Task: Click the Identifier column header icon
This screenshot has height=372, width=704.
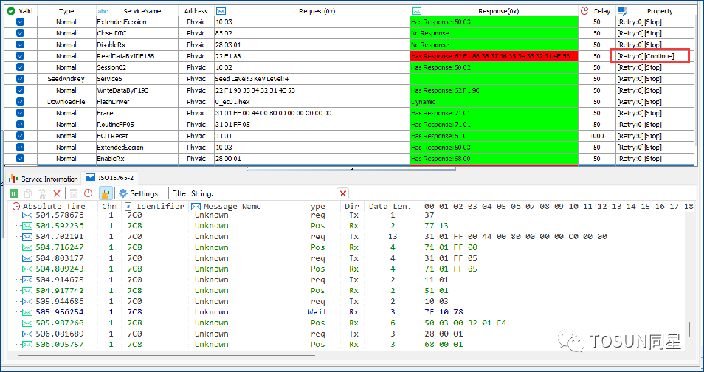Action: tap(128, 207)
